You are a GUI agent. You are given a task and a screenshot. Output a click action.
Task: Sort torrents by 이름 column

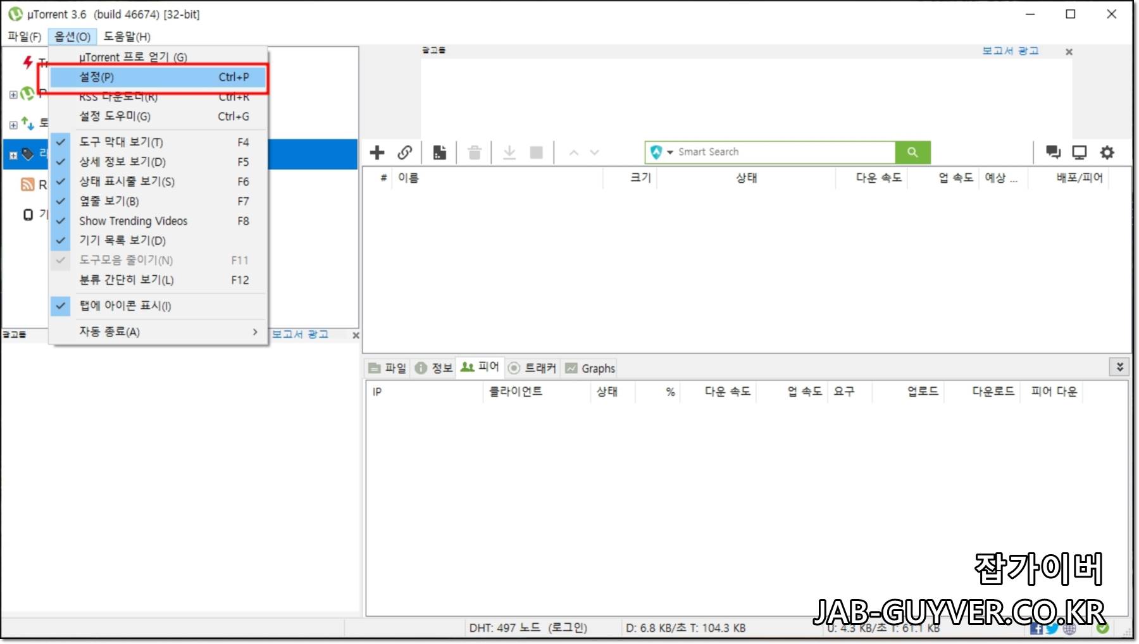497,178
